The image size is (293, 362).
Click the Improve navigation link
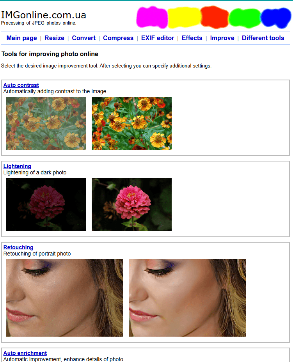click(x=222, y=38)
